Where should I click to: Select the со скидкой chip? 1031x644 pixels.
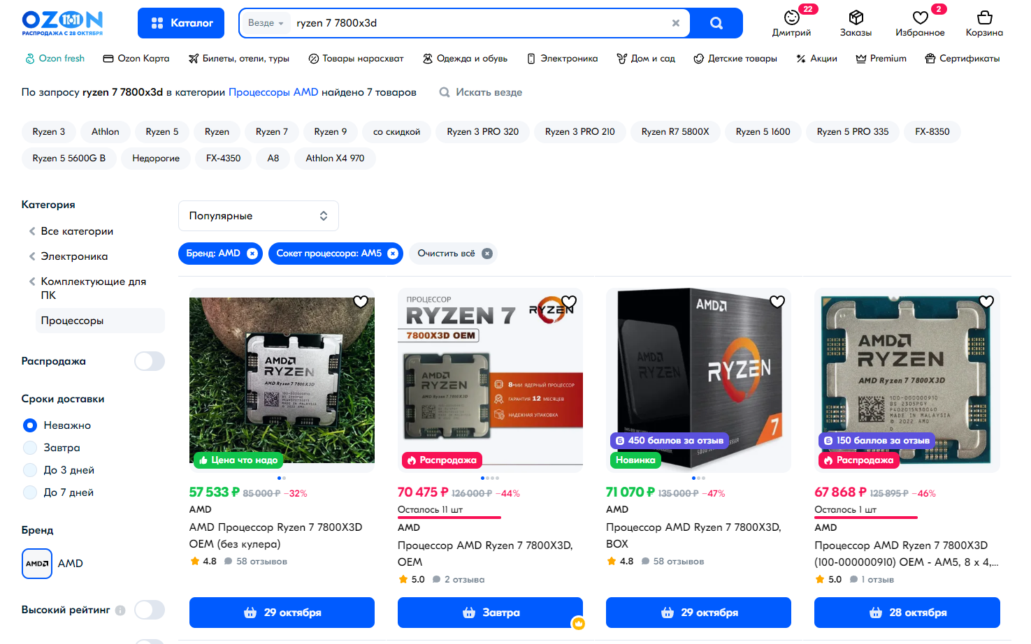tap(397, 131)
